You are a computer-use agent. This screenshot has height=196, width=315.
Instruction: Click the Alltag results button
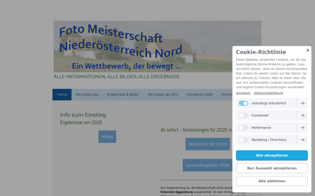coord(107,136)
